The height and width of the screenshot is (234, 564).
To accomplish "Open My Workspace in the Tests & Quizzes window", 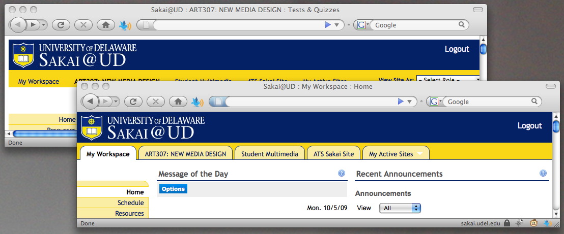I will [39, 82].
